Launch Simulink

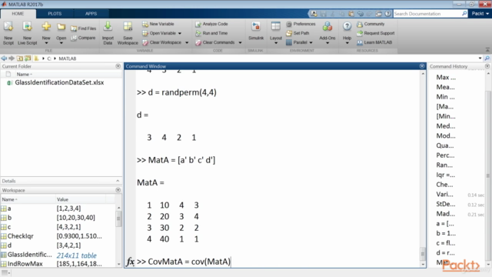pyautogui.click(x=256, y=32)
